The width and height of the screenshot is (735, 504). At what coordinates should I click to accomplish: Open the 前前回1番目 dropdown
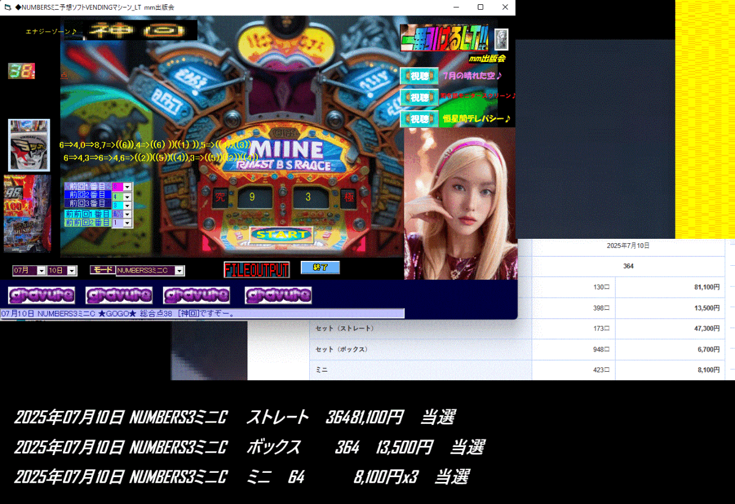pyautogui.click(x=127, y=214)
